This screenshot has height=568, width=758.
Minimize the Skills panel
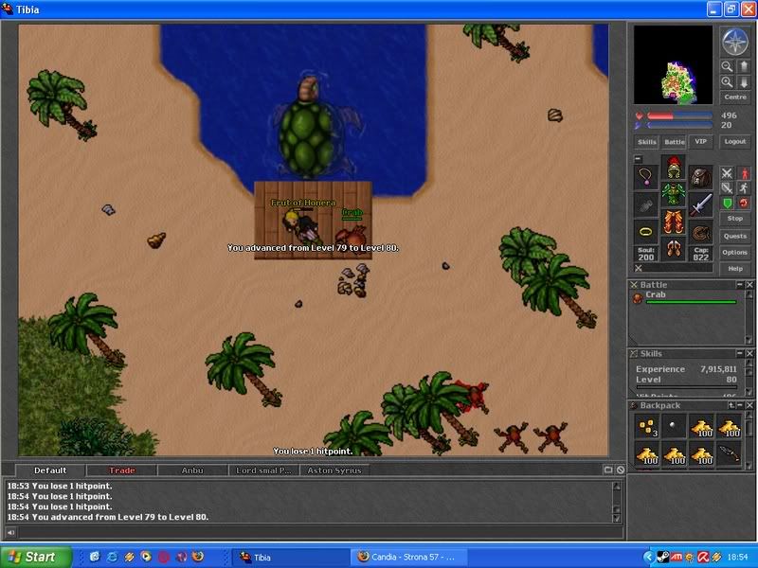739,353
